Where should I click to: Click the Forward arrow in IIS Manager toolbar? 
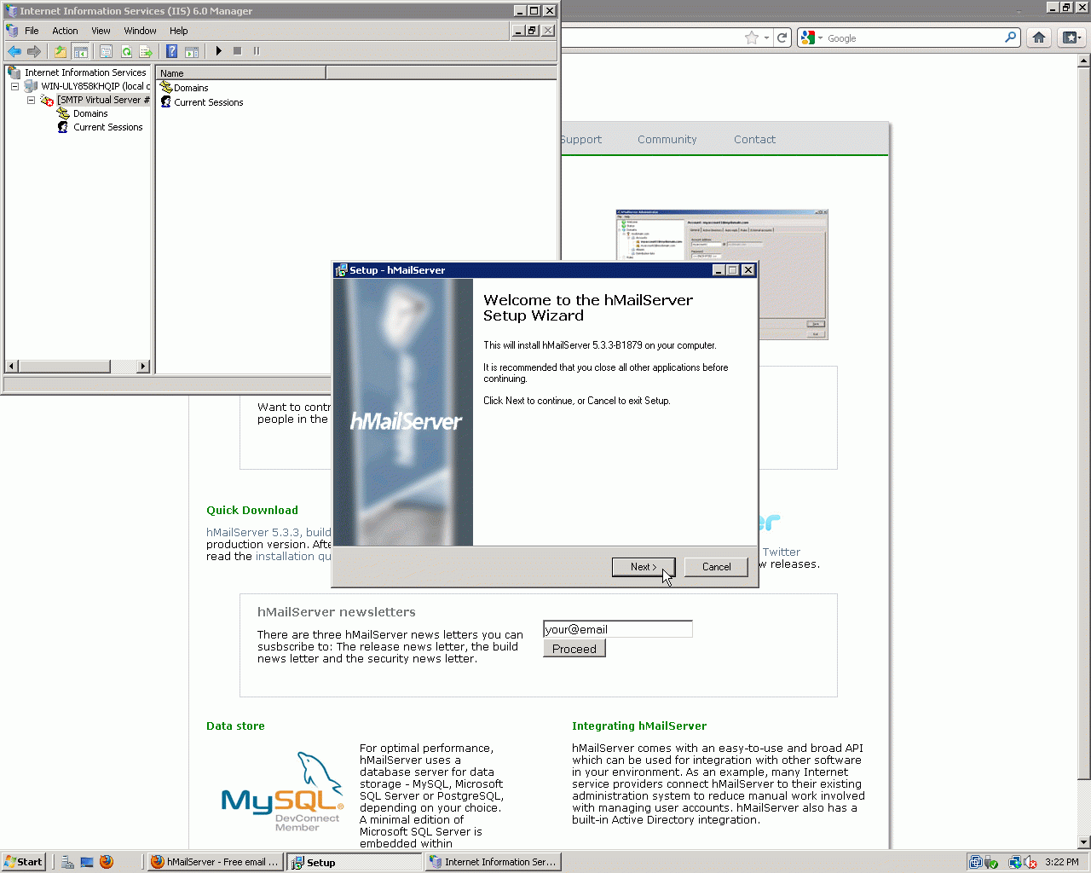click(34, 51)
